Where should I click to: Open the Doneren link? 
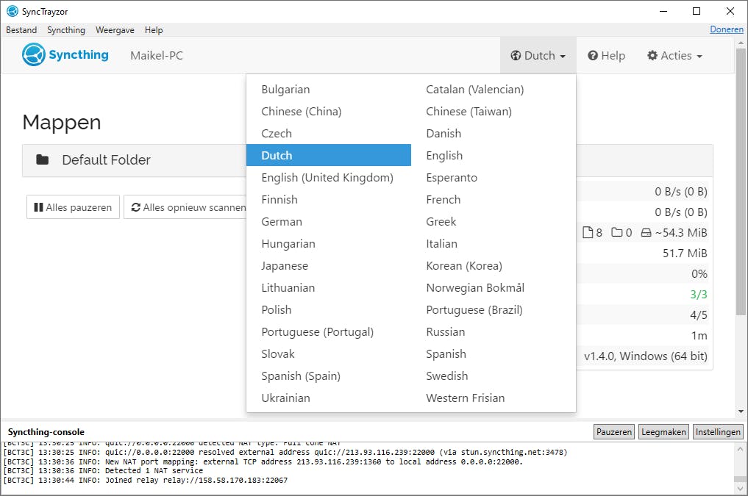pos(727,29)
